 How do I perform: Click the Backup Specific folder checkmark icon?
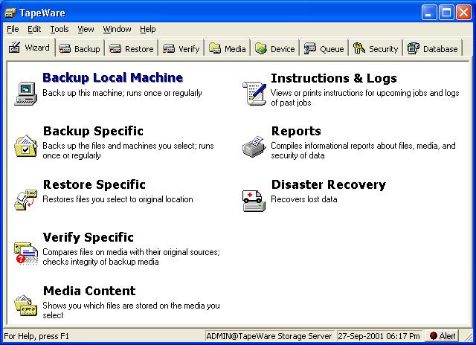click(x=26, y=146)
